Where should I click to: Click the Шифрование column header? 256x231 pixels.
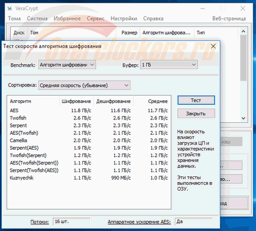(76, 101)
